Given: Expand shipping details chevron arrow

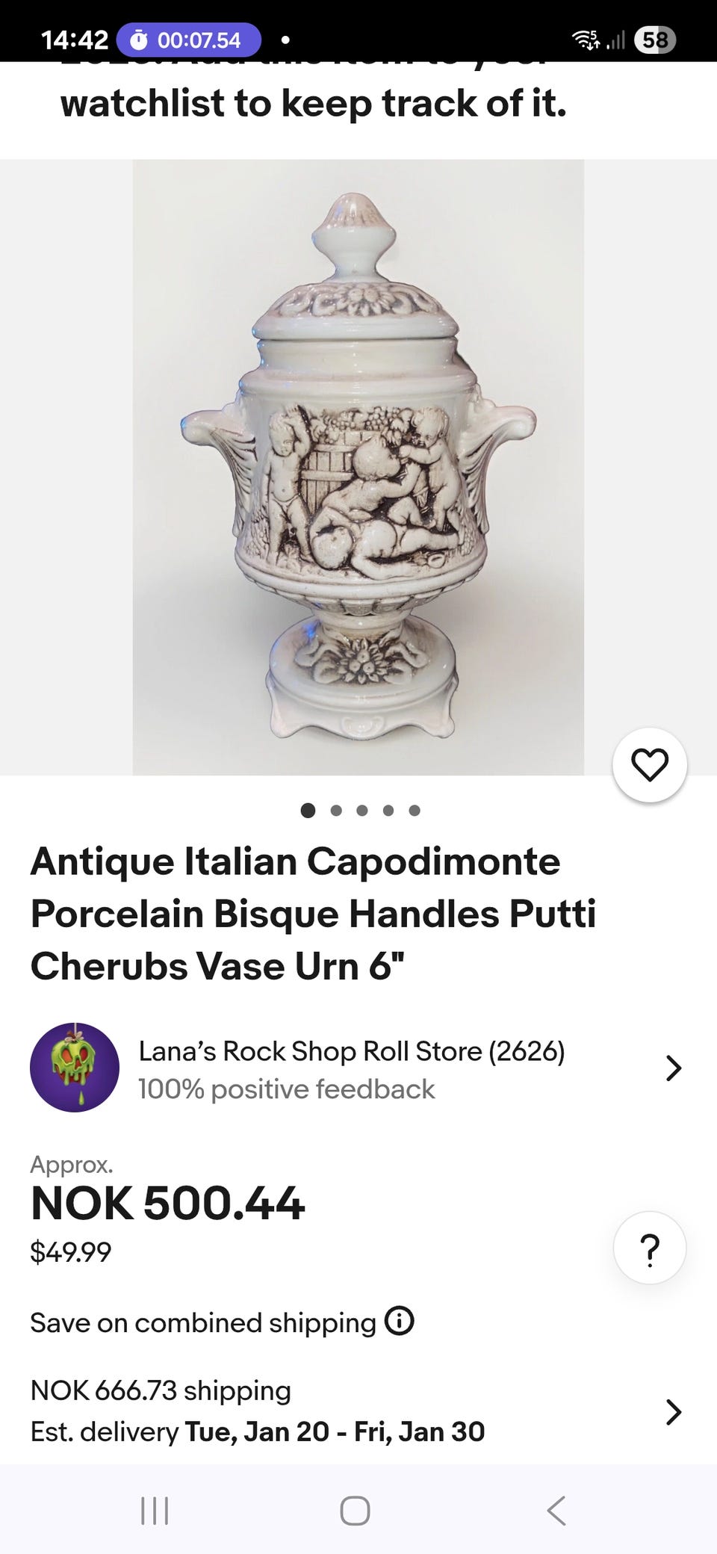Looking at the screenshot, I should click(x=674, y=1412).
